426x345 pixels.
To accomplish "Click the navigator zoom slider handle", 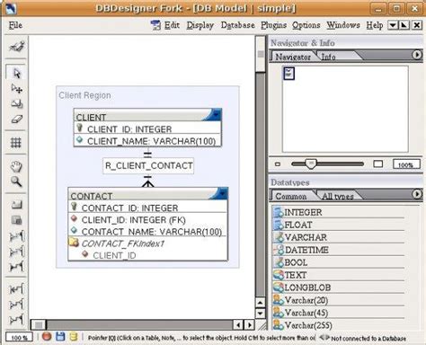I will 311,164.
